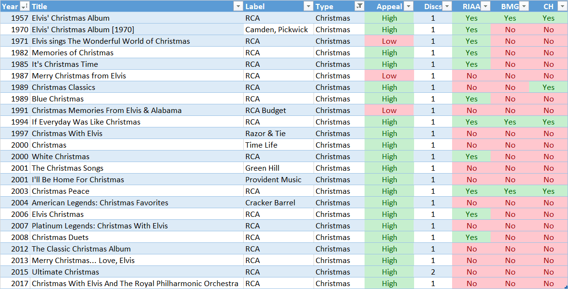Select 'Platinum Legends: Christmas With Elvis' cell
The image size is (568, 289).
click(x=137, y=226)
